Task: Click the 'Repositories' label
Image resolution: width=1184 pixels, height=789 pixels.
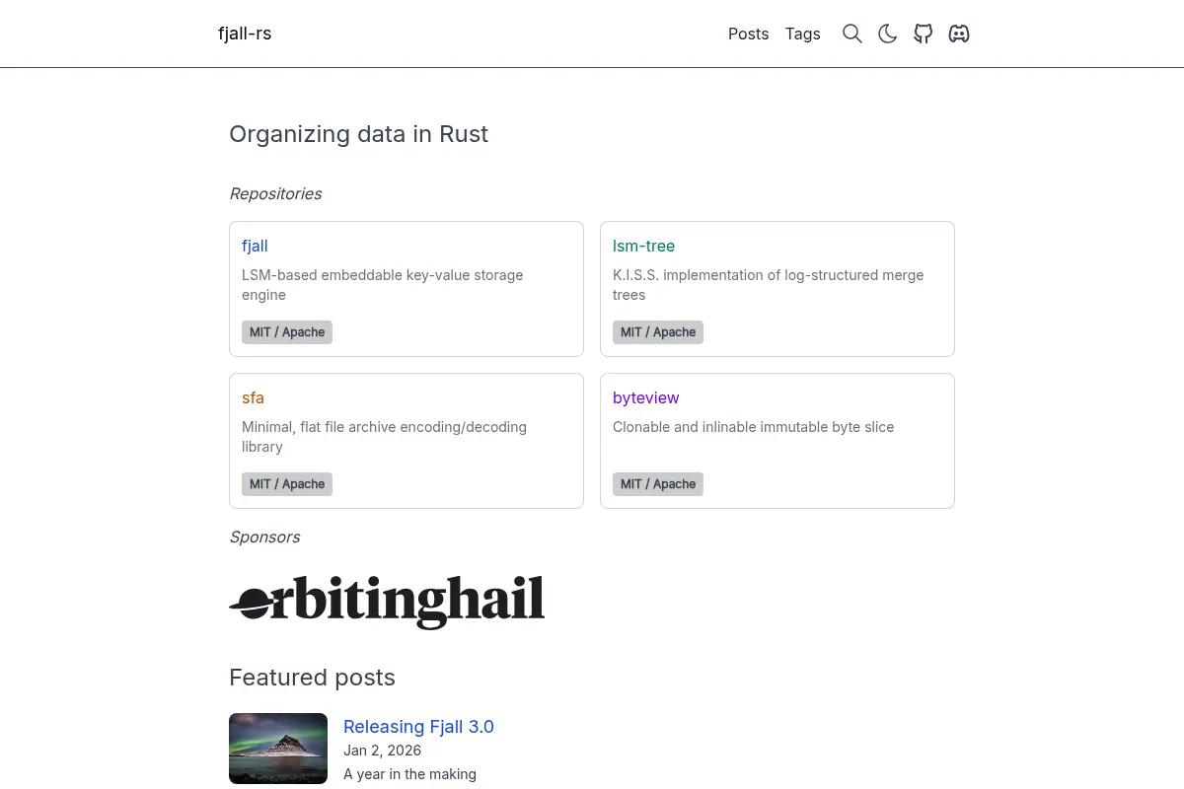Action: coord(275,193)
